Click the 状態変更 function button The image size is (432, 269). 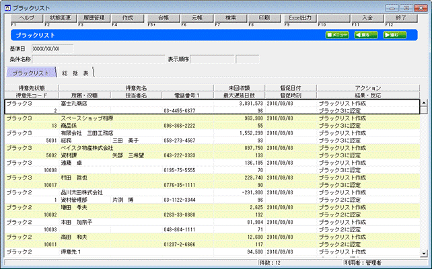[61, 17]
